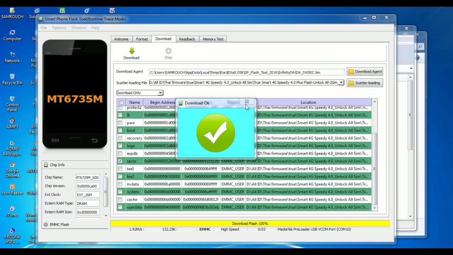Check the system partition checkbox
The height and width of the screenshot is (255, 453).
point(120,192)
